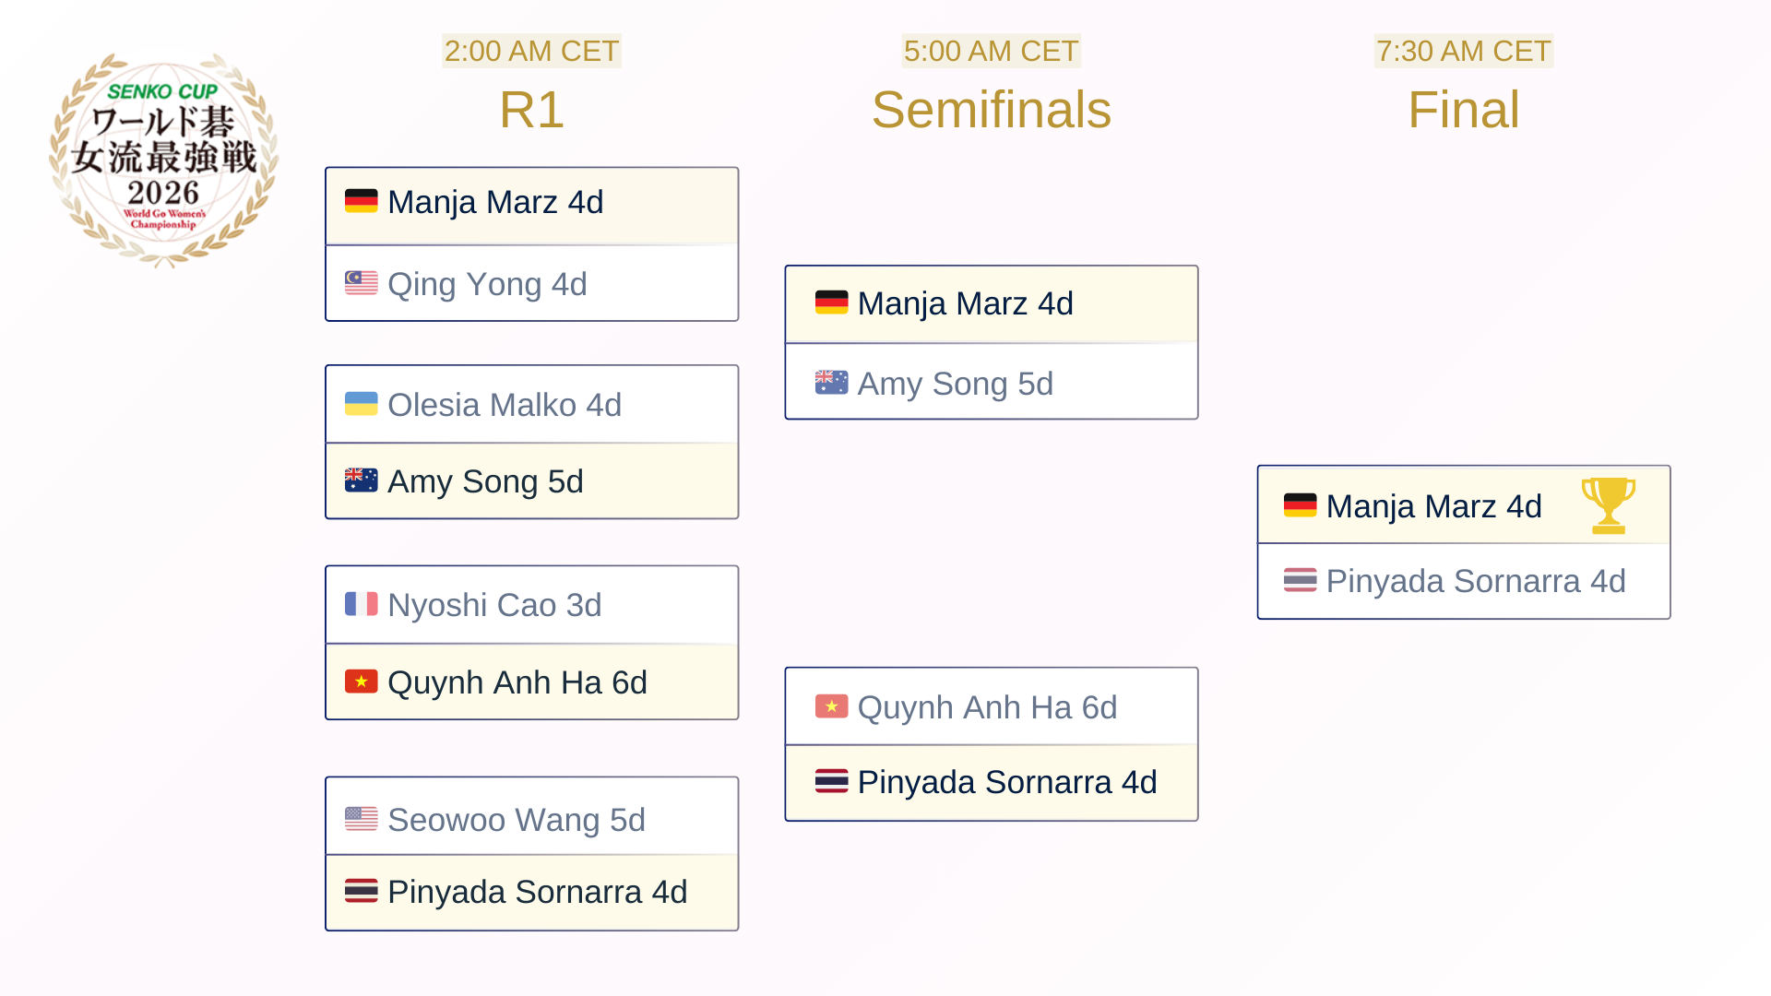Click Manja Marz 4d in the Final
Image resolution: width=1771 pixels, height=996 pixels.
(1433, 506)
